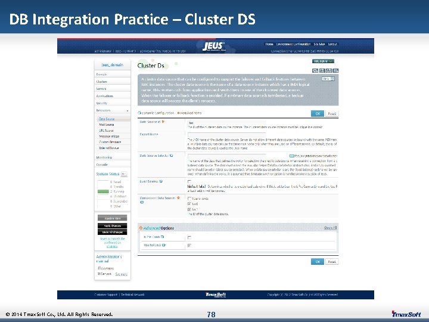This screenshot has height=322, width=429.
Task: Select Servers in the sidebar menu
Action: (x=113, y=89)
